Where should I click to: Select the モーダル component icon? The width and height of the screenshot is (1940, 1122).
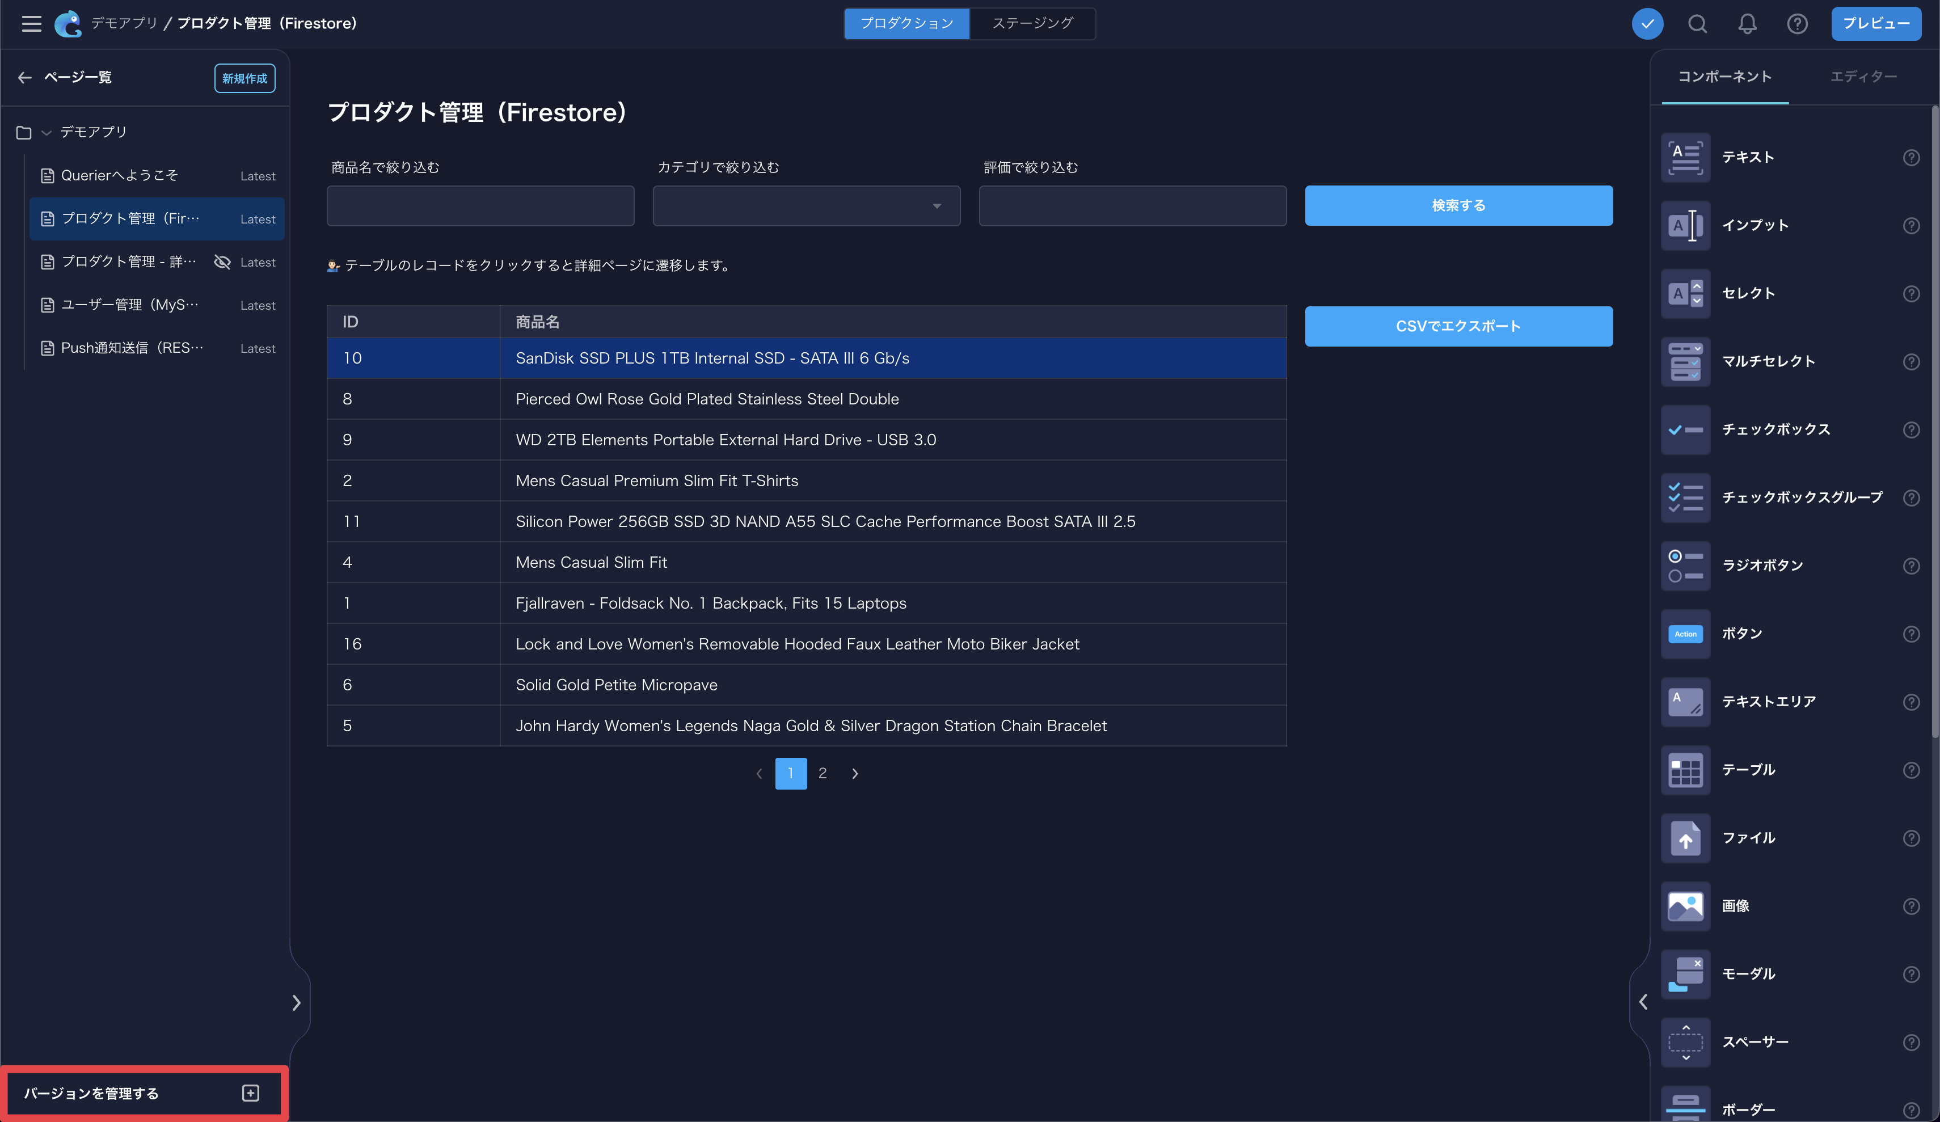coord(1685,974)
